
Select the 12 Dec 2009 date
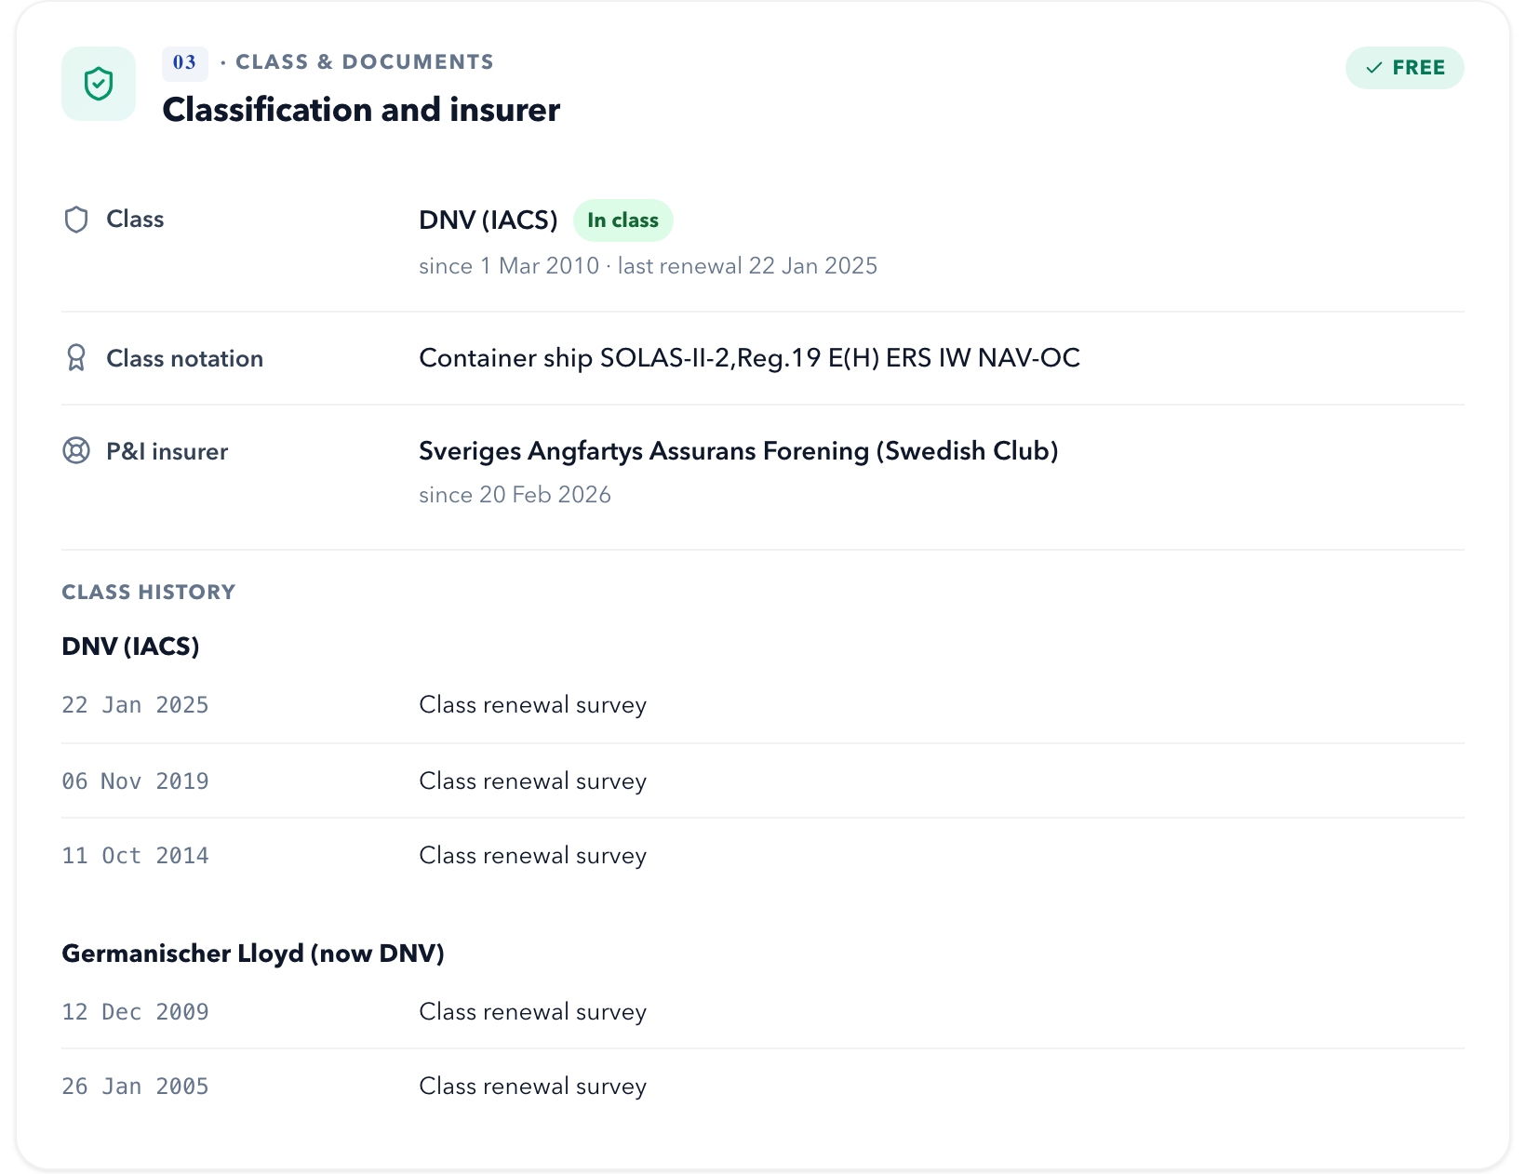[x=136, y=1012]
